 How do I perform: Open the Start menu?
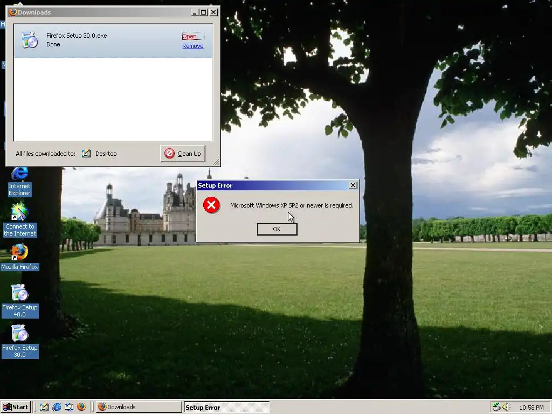coord(16,408)
